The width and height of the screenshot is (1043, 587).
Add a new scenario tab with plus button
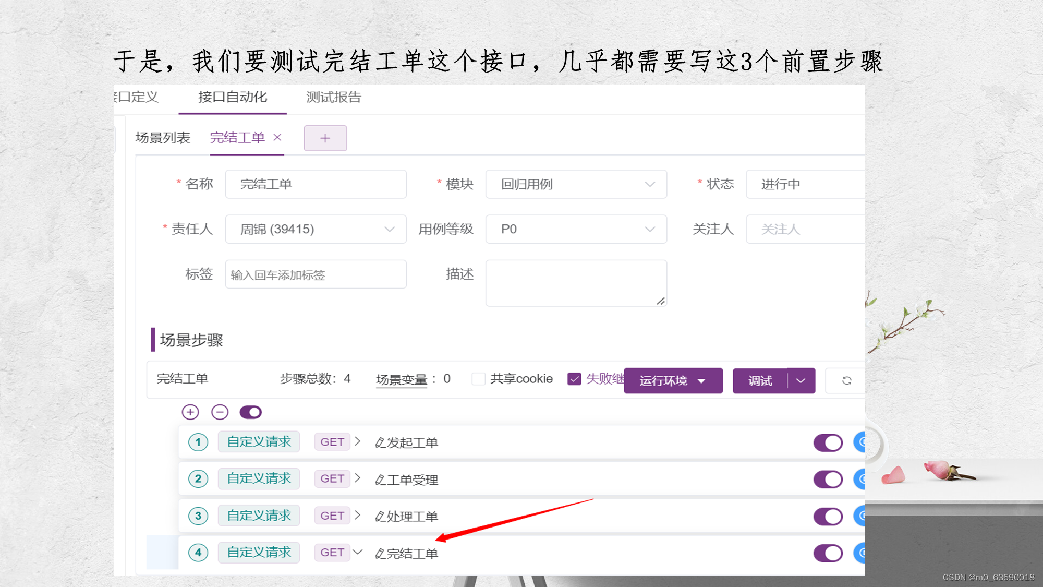[325, 138]
